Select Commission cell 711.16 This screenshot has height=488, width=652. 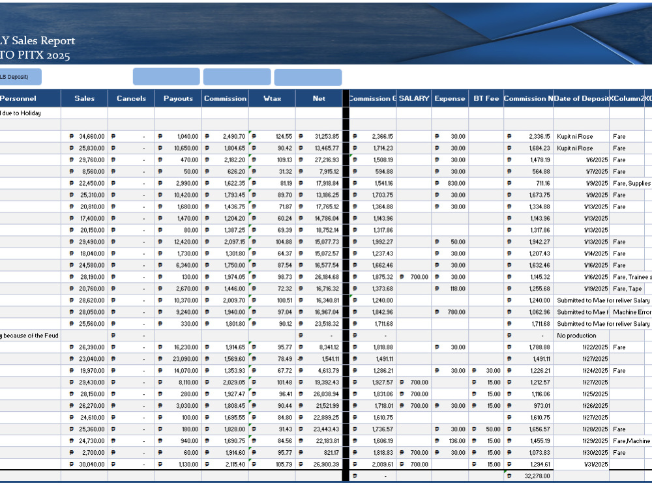[529, 183]
